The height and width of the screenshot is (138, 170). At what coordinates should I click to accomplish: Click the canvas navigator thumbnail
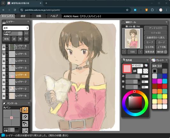pyautogui.click(x=132, y=38)
